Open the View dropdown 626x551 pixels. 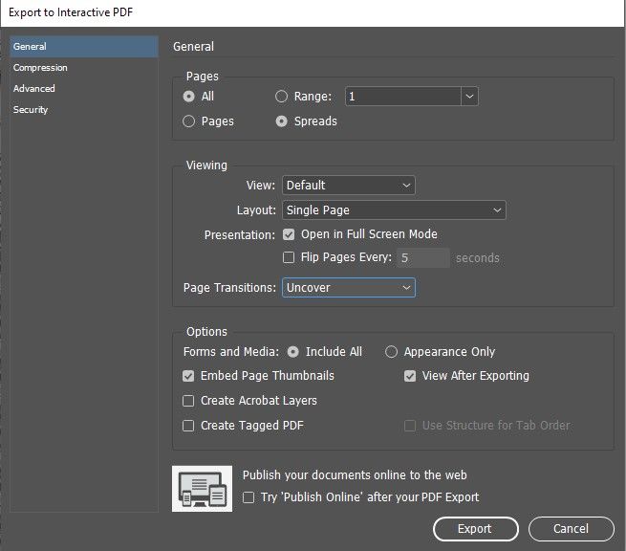pos(348,185)
